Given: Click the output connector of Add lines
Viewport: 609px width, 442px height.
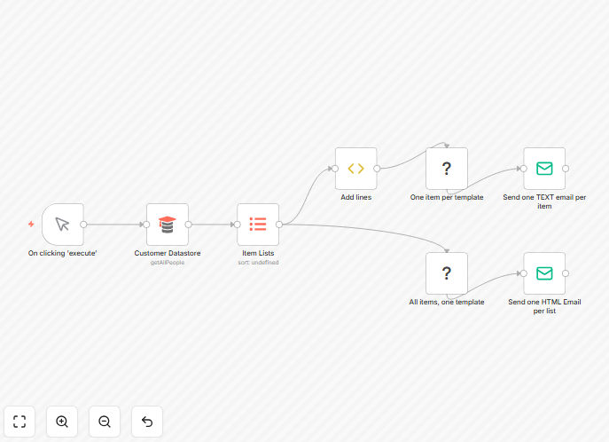Looking at the screenshot, I should 377,169.
